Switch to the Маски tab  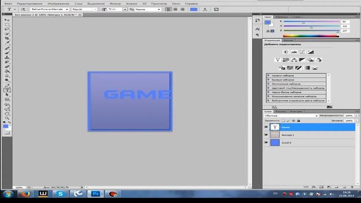tap(288, 40)
